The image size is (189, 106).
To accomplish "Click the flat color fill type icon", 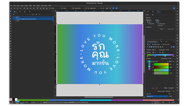I will pos(150,47).
